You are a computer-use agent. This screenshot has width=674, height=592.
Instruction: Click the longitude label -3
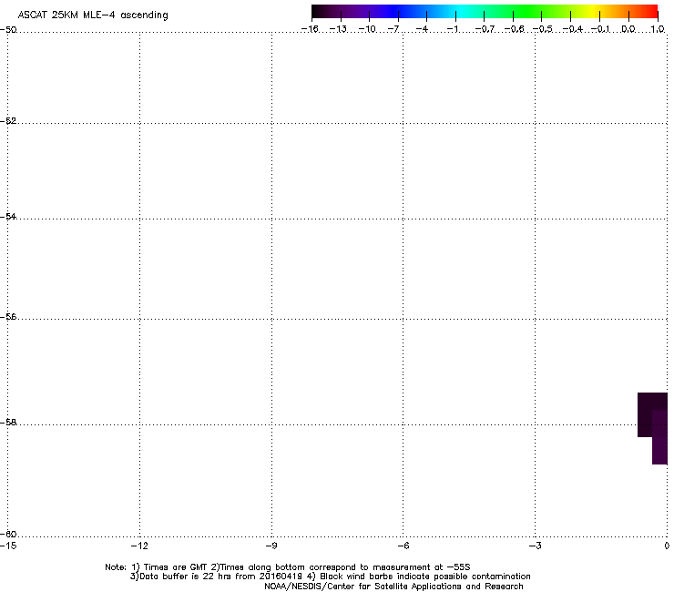coord(535,546)
